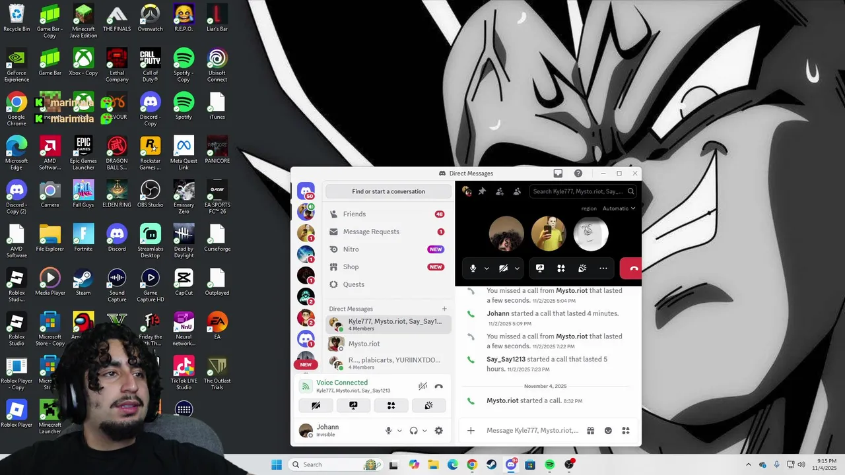Share your screen from call control bar
The width and height of the screenshot is (845, 475).
pyautogui.click(x=540, y=269)
